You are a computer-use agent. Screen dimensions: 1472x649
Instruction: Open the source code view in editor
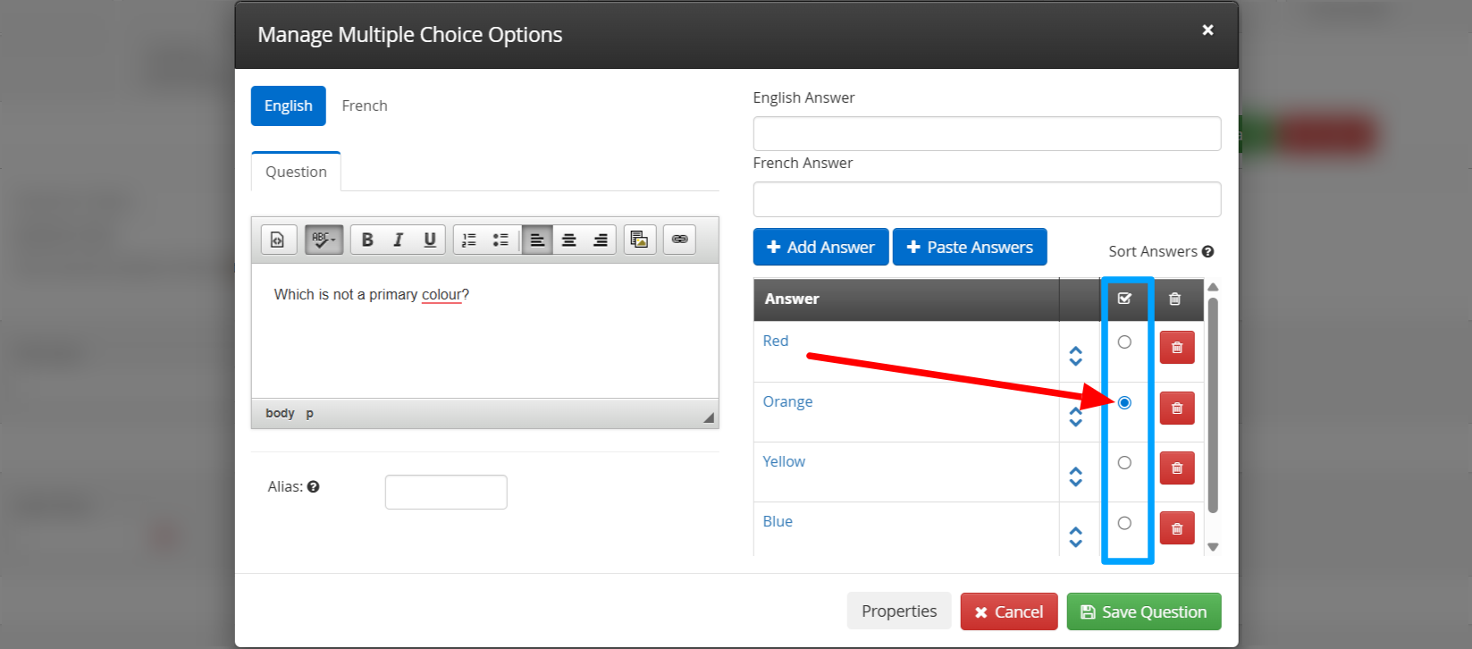pyautogui.click(x=278, y=240)
